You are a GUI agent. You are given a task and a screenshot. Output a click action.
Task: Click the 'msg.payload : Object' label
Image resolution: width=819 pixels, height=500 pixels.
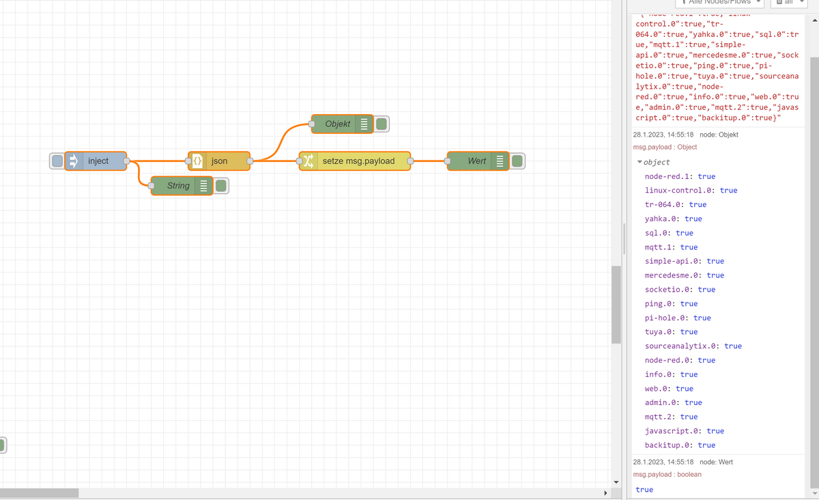(x=665, y=147)
